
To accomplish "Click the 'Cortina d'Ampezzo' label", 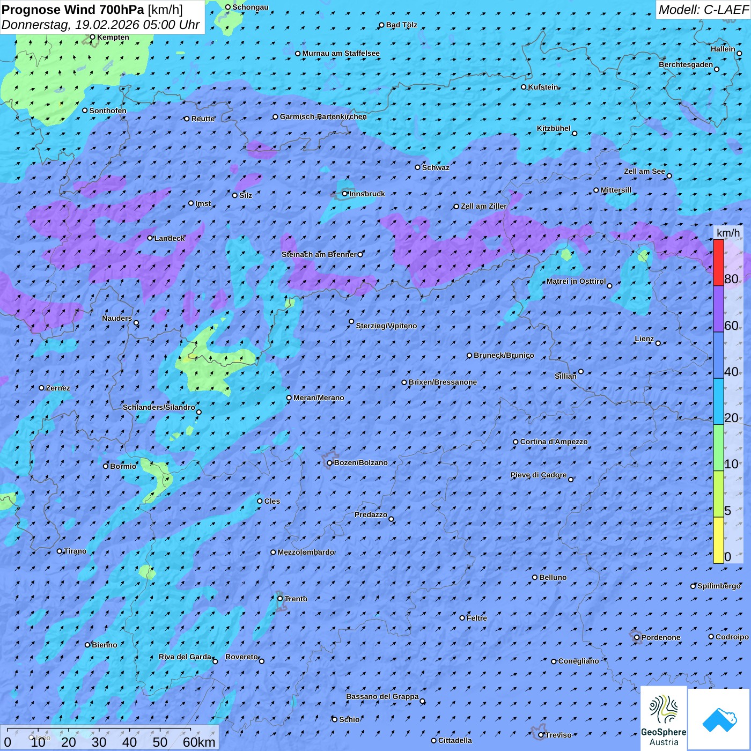I will (x=554, y=441).
